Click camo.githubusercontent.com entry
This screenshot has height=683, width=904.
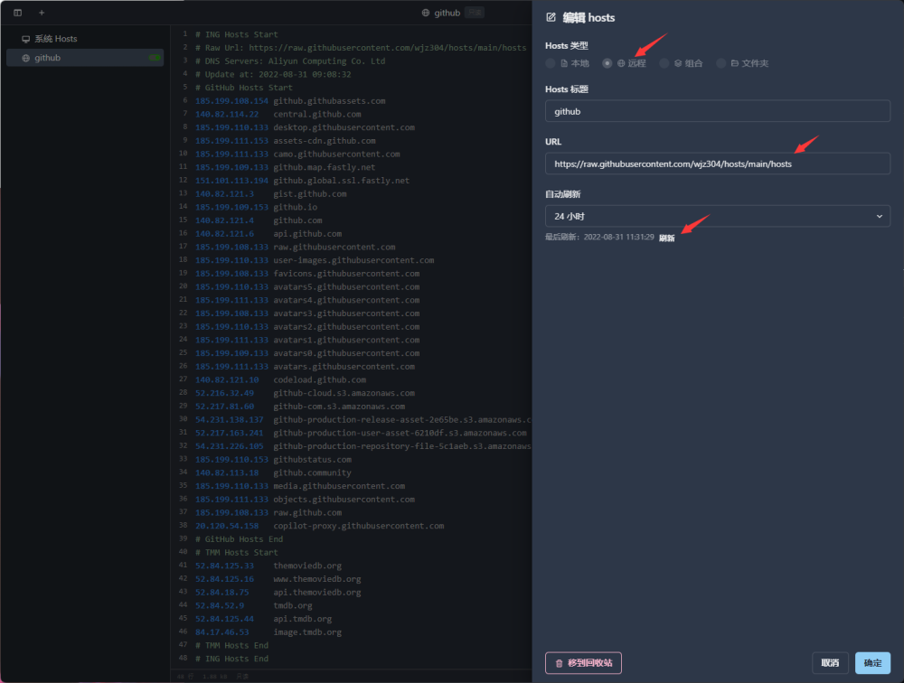pos(336,154)
